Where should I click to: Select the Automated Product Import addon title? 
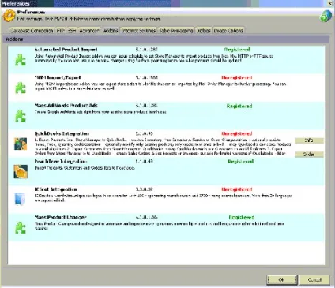pos(66,50)
